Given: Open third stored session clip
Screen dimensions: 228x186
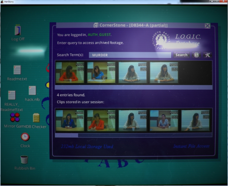Looking at the screenshot, I should click(x=133, y=121).
